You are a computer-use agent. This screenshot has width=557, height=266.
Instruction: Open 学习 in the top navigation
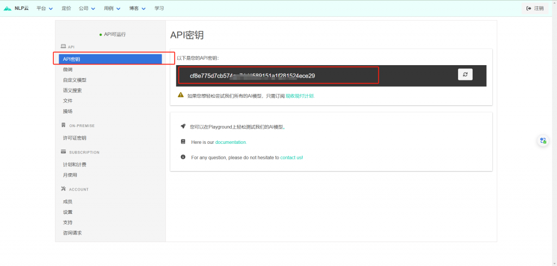(159, 8)
